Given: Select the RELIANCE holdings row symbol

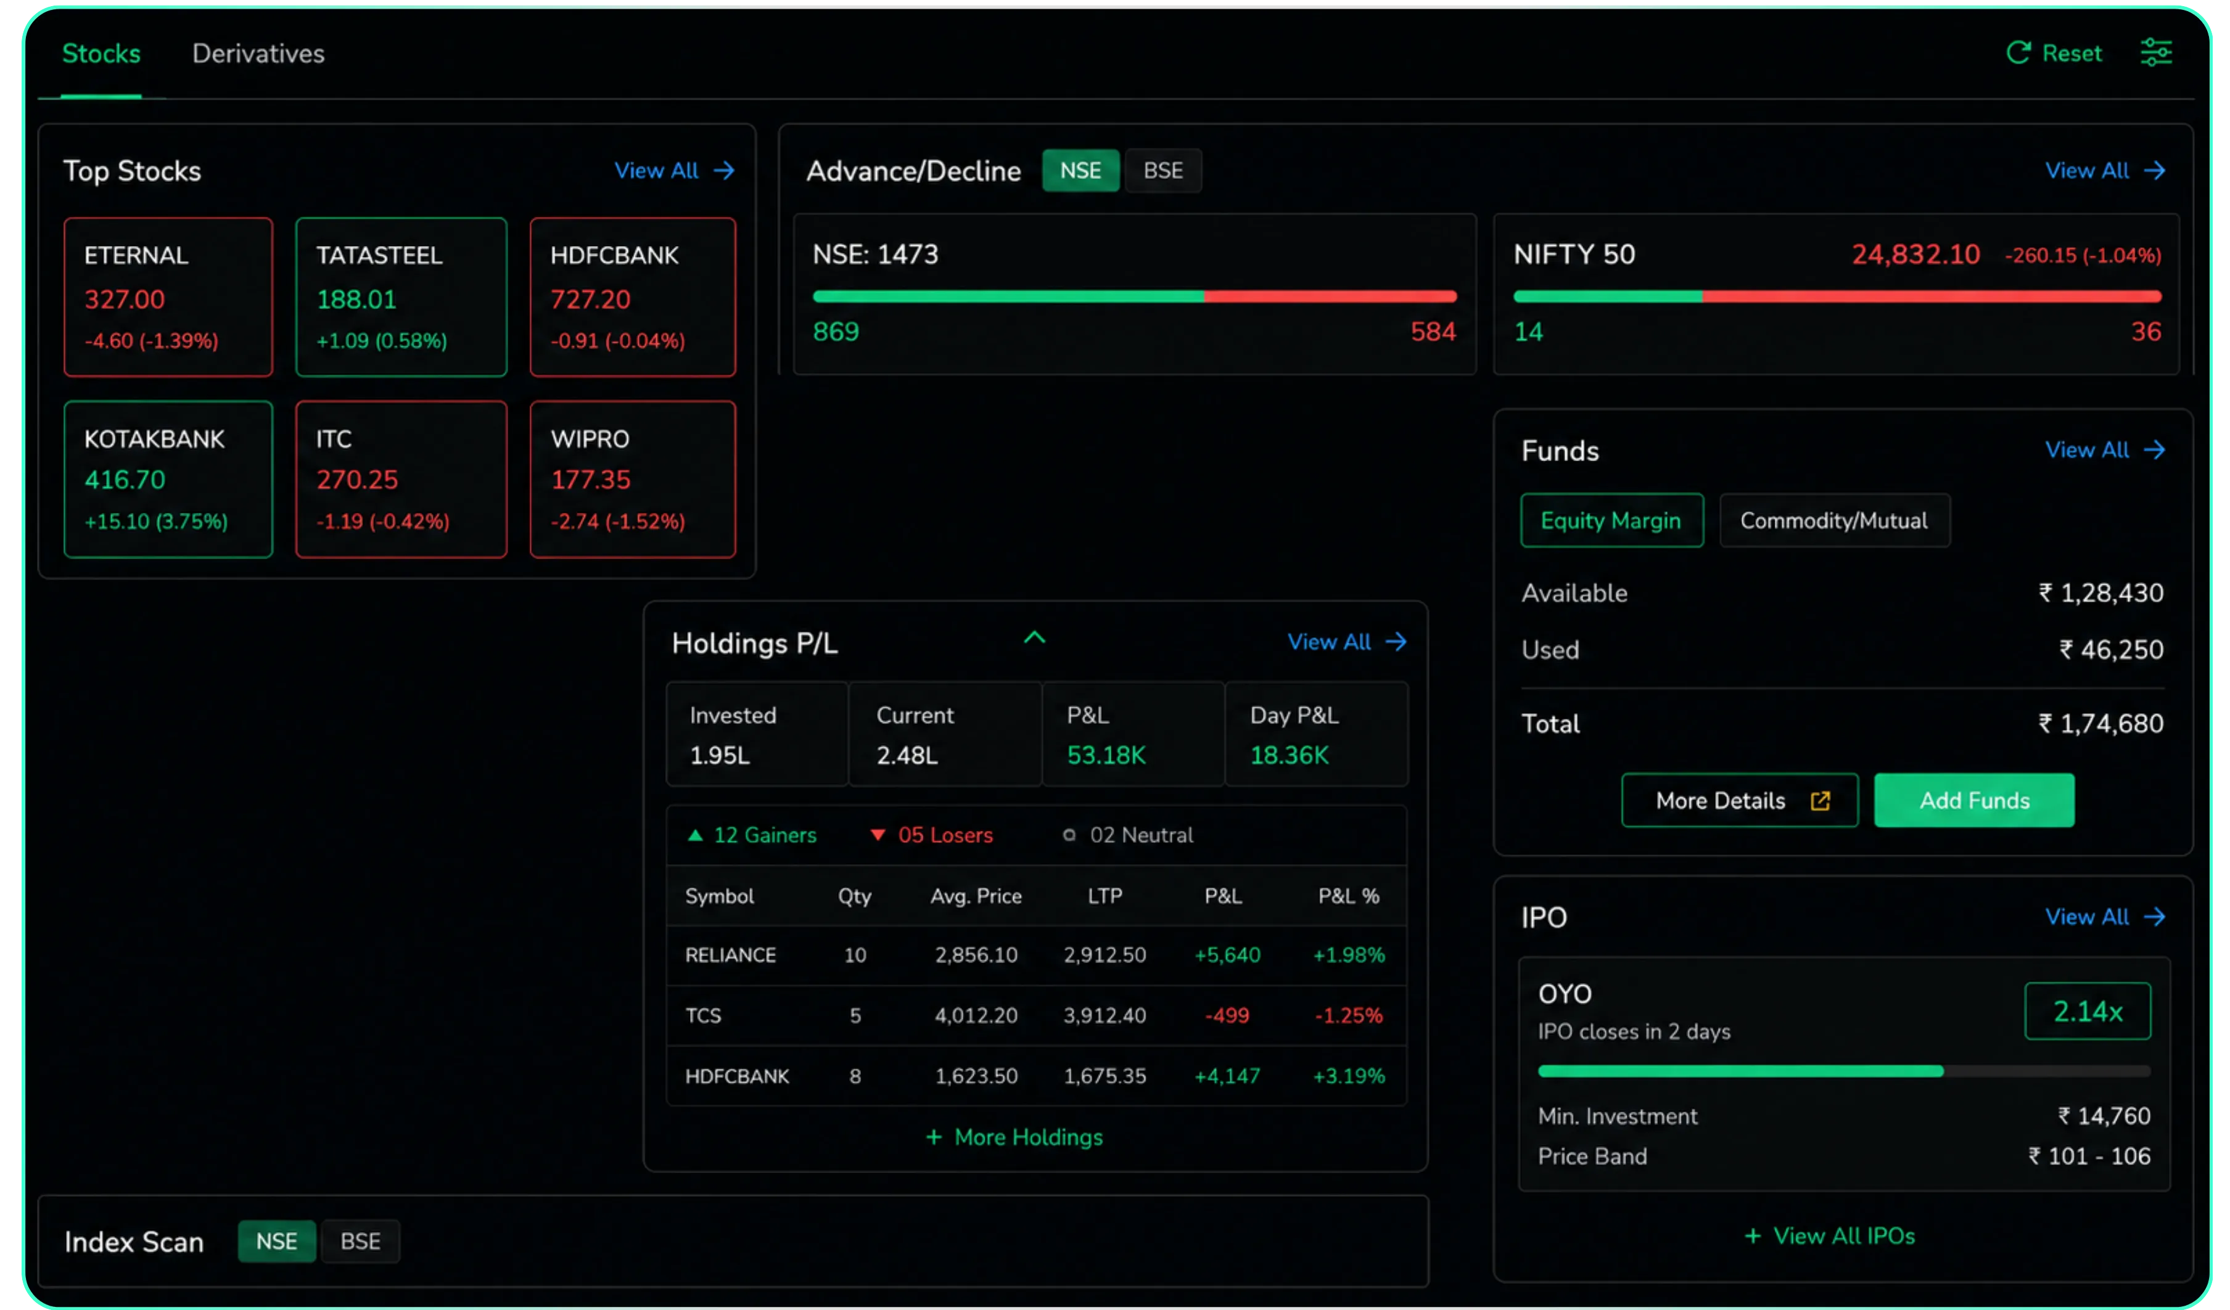Looking at the screenshot, I should click(730, 956).
